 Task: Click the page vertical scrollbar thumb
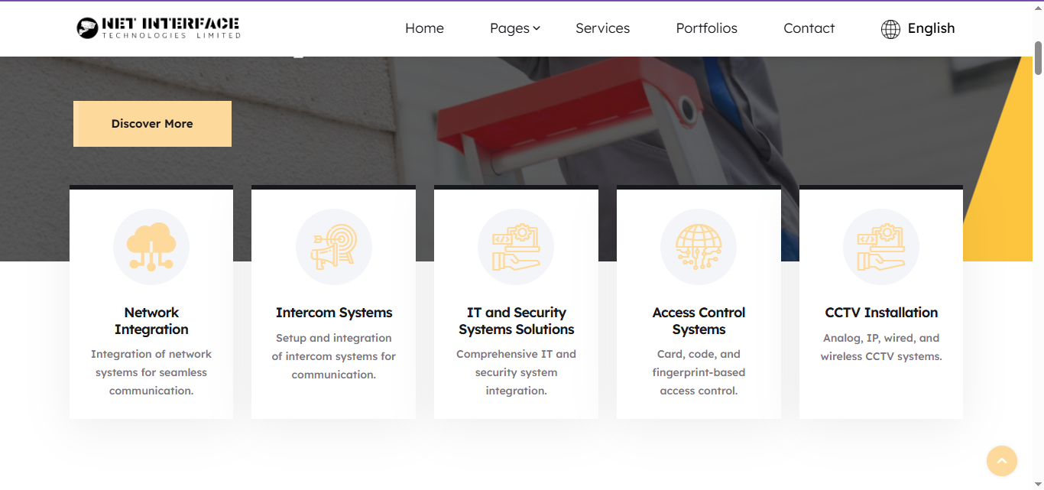pyautogui.click(x=1038, y=57)
